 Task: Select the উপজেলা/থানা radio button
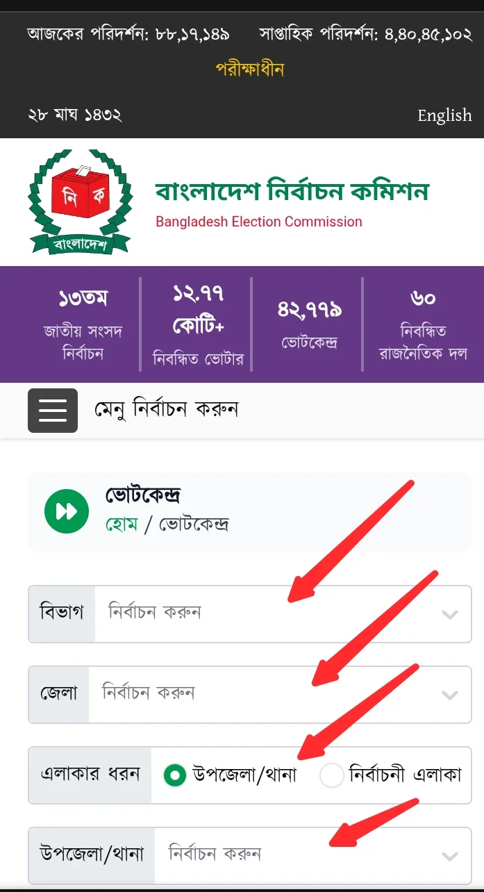pyautogui.click(x=174, y=775)
